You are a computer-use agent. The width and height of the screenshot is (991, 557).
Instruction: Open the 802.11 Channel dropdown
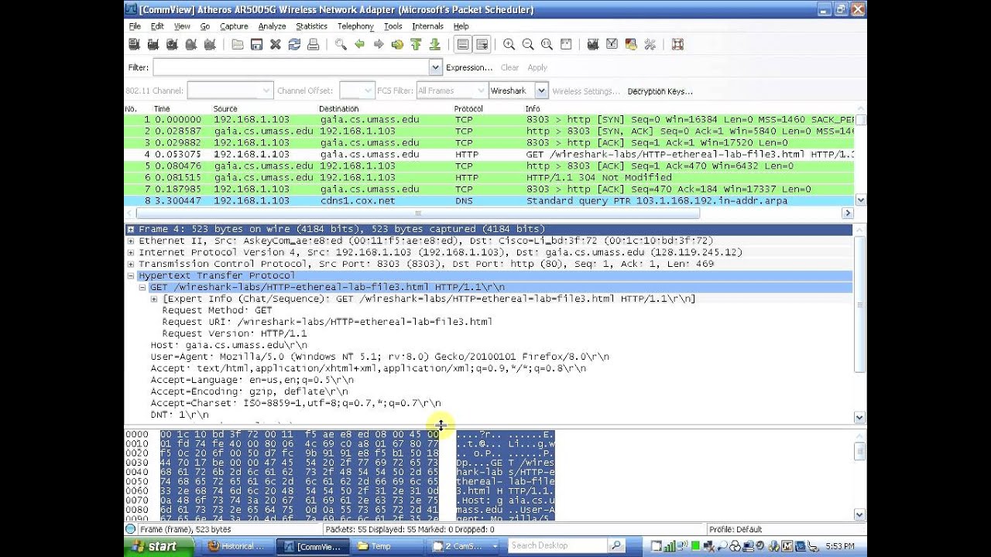pyautogui.click(x=231, y=91)
